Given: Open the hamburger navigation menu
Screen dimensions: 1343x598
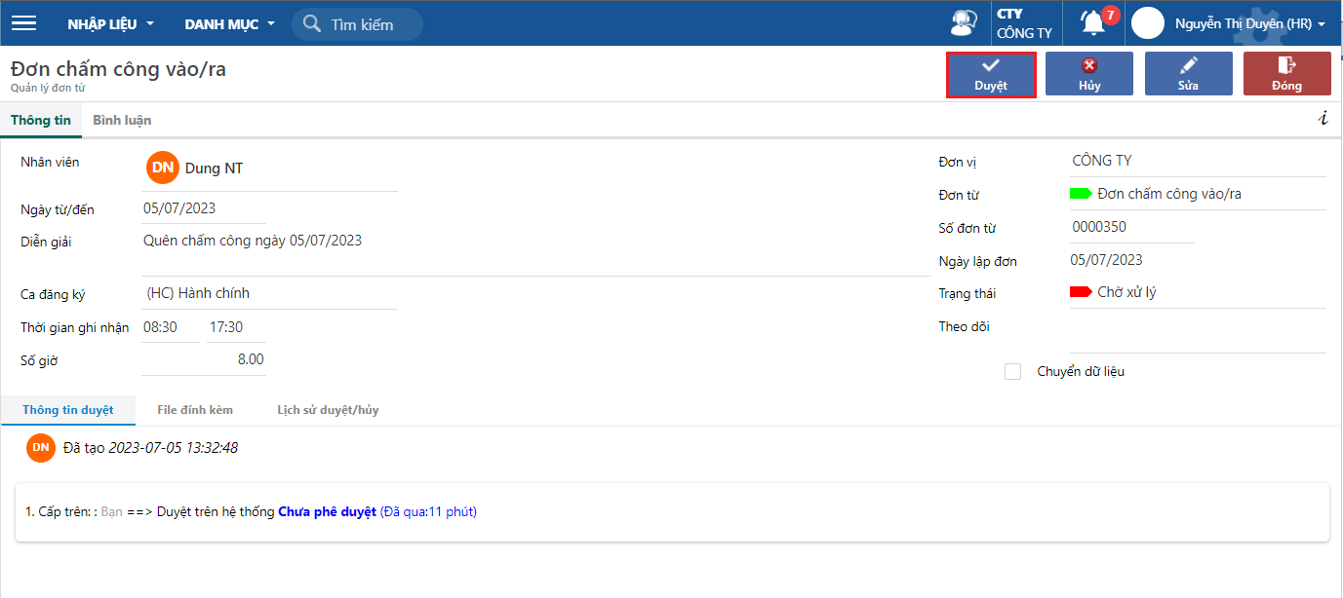Looking at the screenshot, I should coord(23,23).
